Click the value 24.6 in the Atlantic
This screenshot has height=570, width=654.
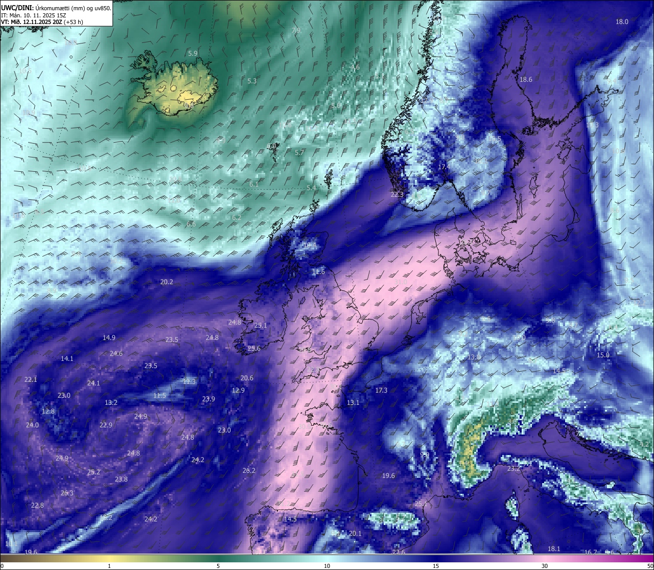[x=116, y=353]
